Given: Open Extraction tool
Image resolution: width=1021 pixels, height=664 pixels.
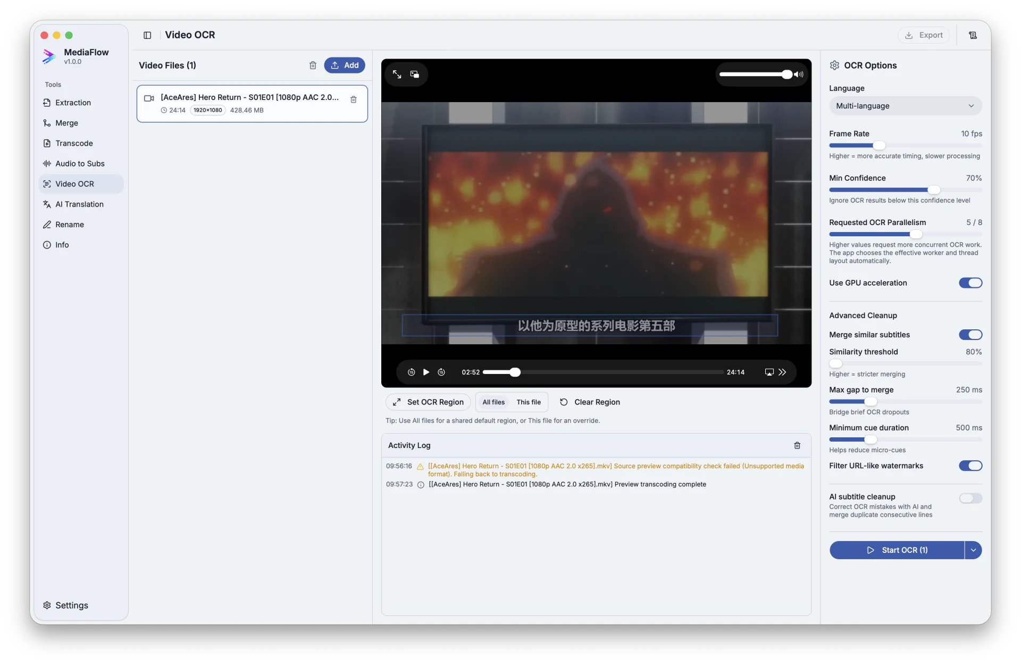Looking at the screenshot, I should (x=81, y=103).
